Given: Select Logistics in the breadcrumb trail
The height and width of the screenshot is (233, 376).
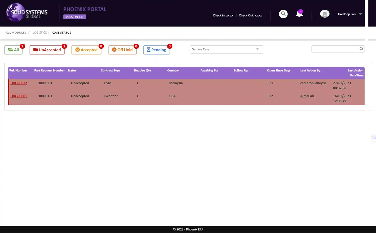Looking at the screenshot, I should [x=39, y=32].
